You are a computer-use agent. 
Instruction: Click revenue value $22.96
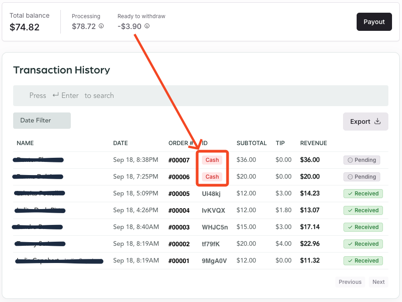pyautogui.click(x=310, y=244)
